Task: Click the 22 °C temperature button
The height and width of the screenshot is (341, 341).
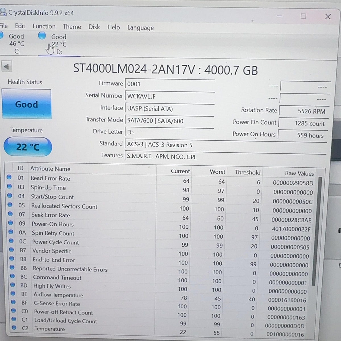Action: point(28,147)
